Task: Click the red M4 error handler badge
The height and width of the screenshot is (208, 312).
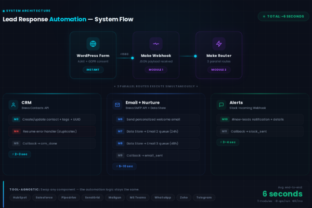Action: 16,131
